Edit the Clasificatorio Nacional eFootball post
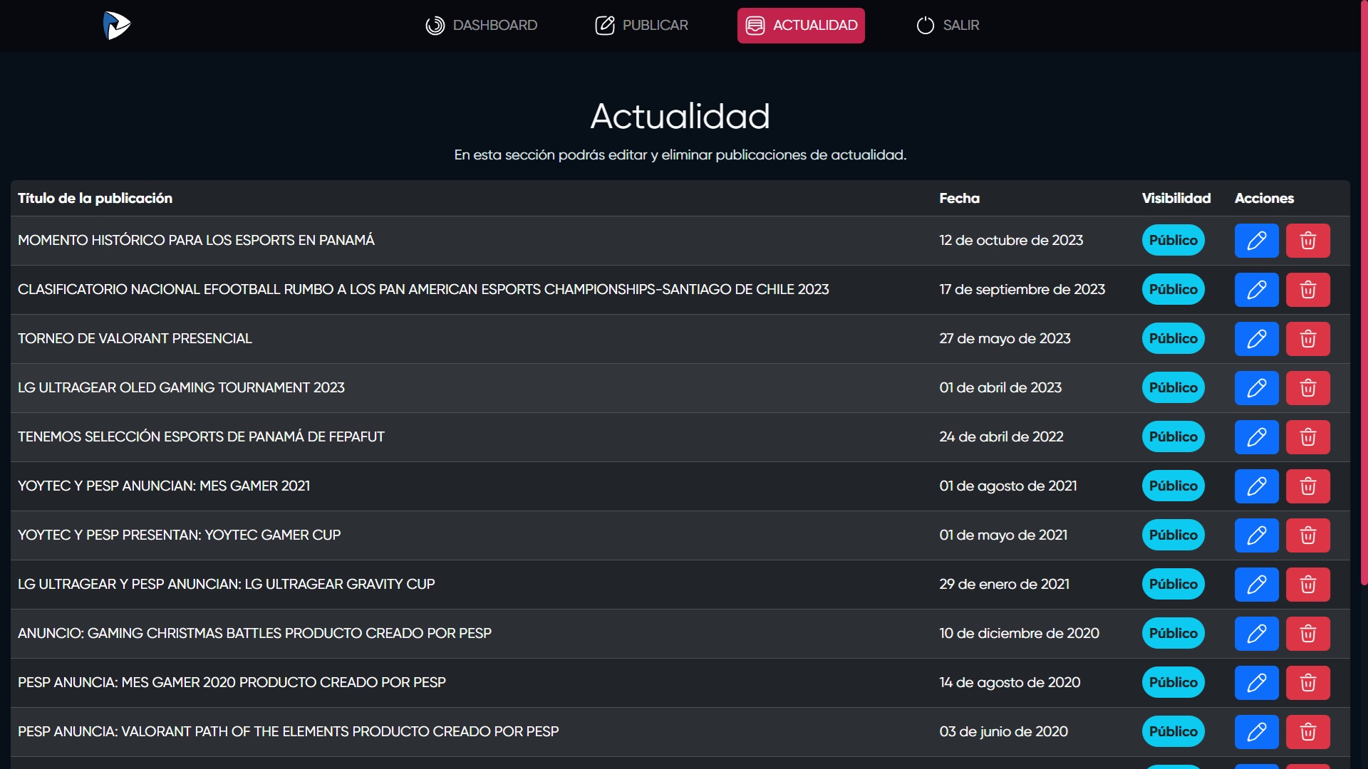 (x=1257, y=290)
